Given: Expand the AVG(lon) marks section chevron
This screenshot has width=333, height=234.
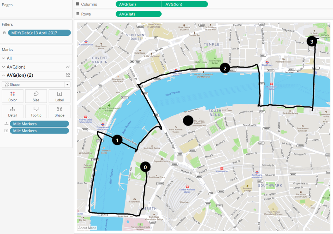Looking at the screenshot, I should pyautogui.click(x=3, y=67).
